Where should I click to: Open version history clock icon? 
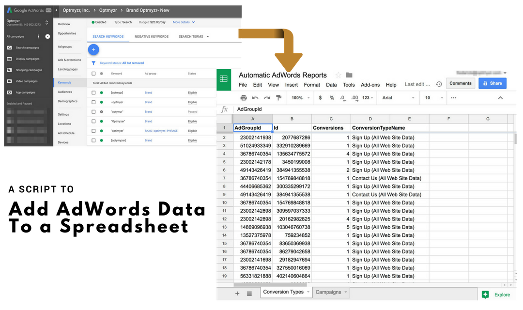(439, 84)
